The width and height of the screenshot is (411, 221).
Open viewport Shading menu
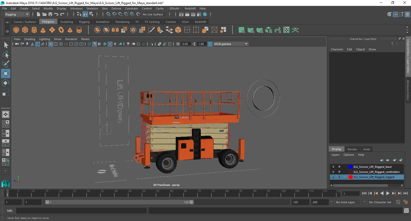coord(30,39)
